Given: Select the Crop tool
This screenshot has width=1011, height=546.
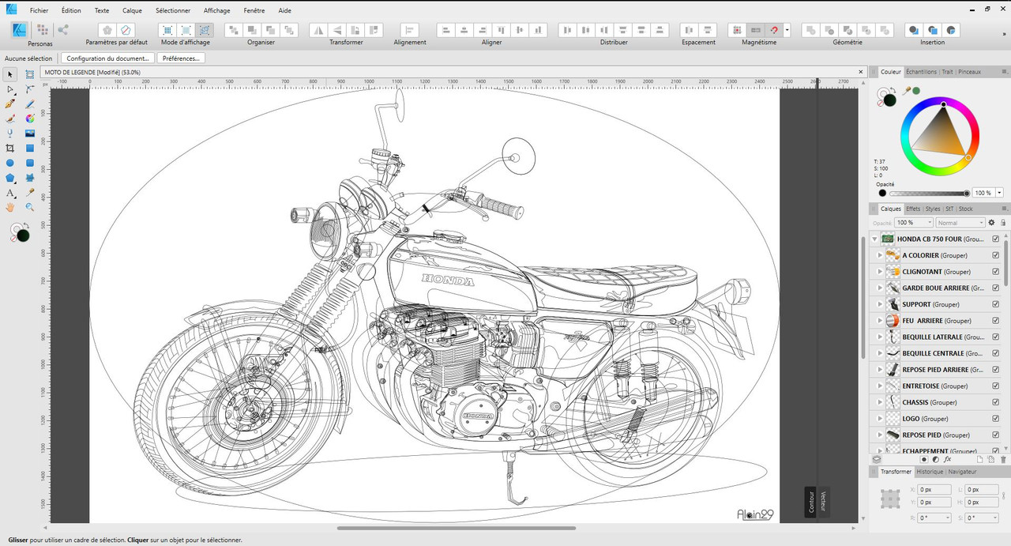Looking at the screenshot, I should point(10,148).
